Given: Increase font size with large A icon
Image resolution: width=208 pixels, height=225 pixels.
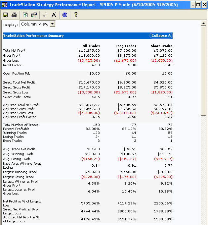Looking at the screenshot, I should pos(54,15).
